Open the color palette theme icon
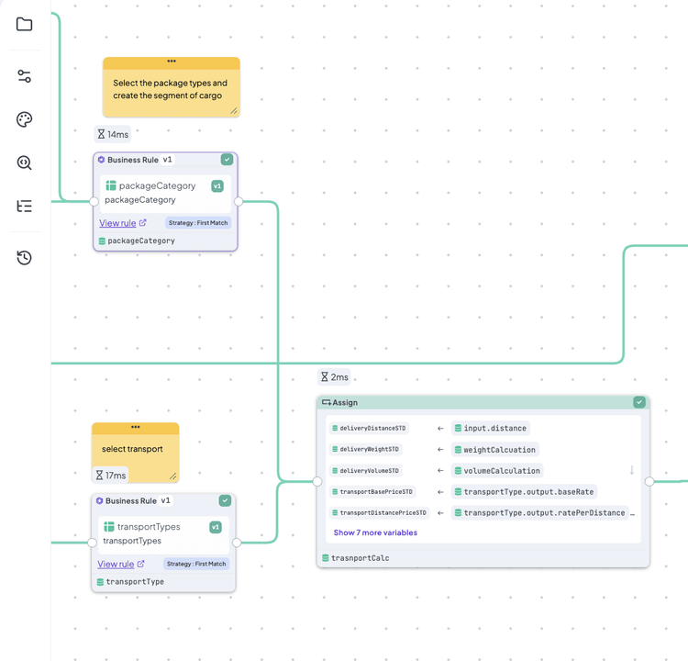This screenshot has width=688, height=661. (25, 119)
